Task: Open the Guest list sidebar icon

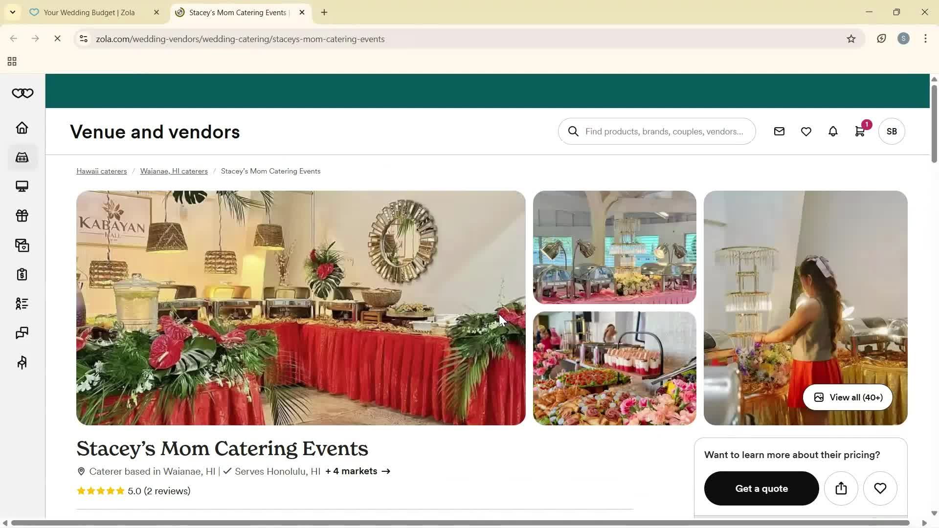Action: [x=22, y=304]
